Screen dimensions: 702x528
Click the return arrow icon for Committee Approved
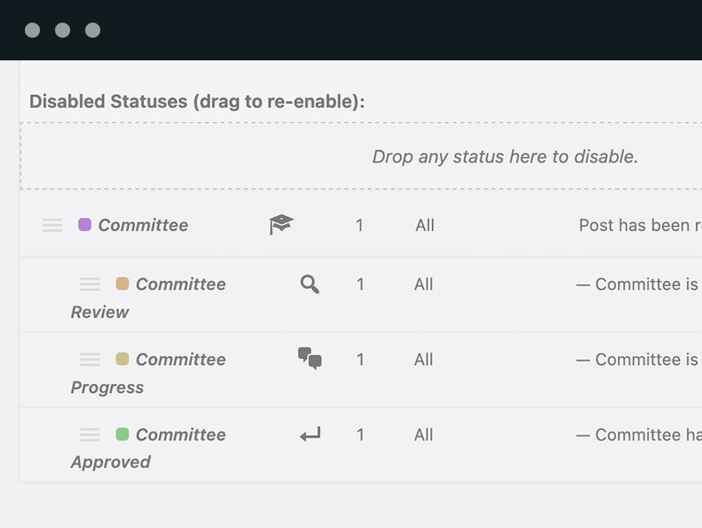click(310, 434)
